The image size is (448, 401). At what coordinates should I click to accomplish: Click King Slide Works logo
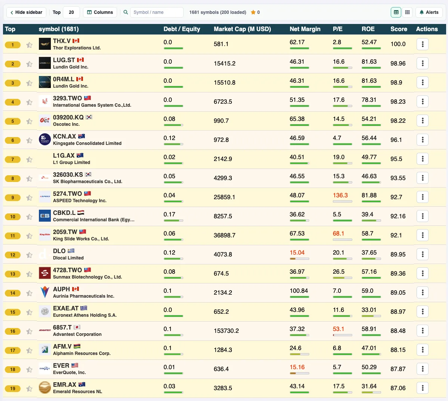click(45, 235)
